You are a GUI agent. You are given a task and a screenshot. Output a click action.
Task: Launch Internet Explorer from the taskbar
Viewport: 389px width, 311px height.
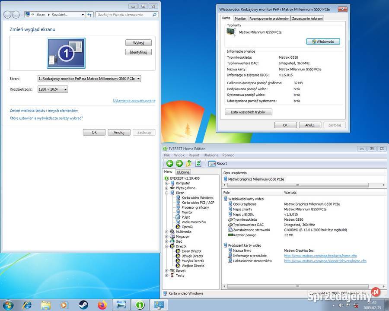27,305
